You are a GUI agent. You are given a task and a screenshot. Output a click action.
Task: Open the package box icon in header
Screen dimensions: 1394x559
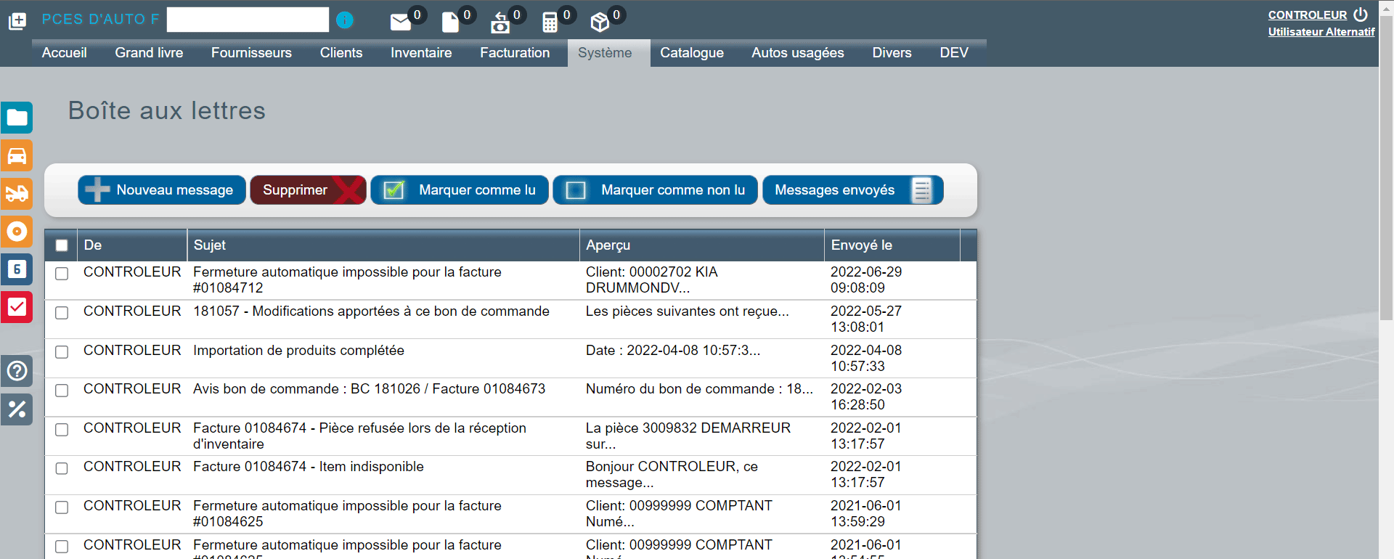click(600, 23)
